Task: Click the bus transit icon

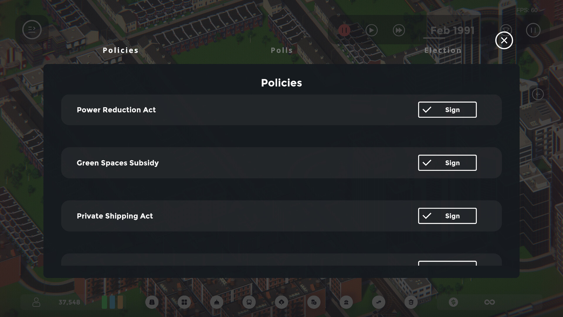Action: point(249,302)
